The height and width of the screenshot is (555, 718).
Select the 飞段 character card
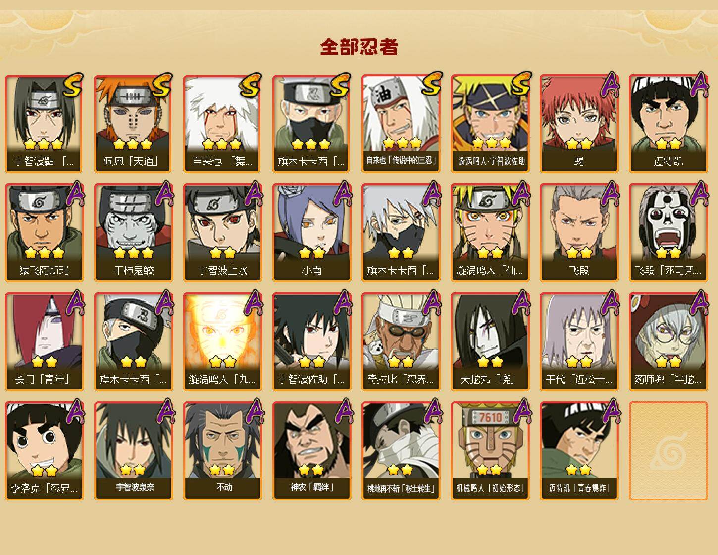[579, 233]
